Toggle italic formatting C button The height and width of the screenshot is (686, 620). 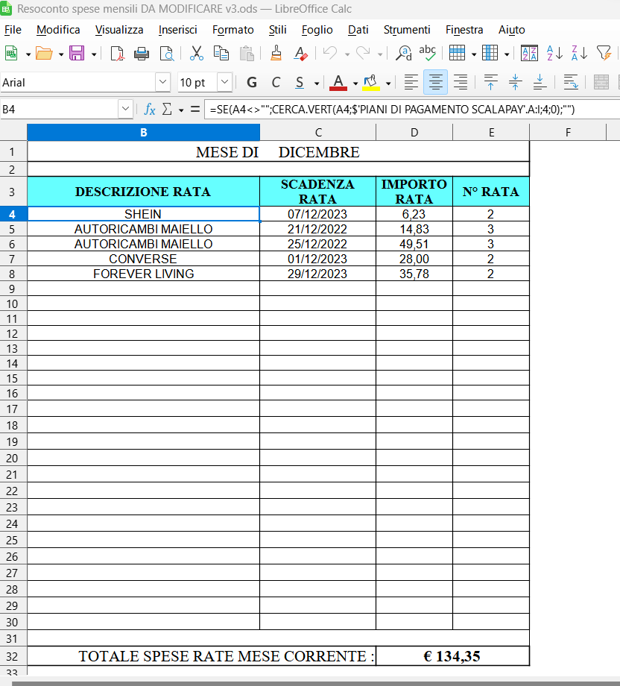[x=276, y=83]
